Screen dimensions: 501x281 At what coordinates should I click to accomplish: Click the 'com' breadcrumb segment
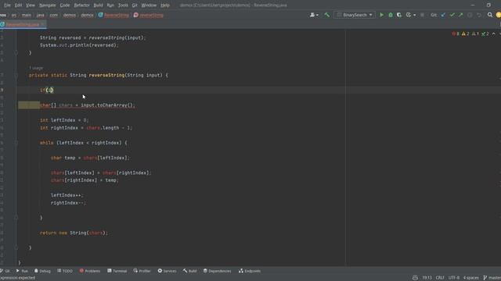click(54, 15)
